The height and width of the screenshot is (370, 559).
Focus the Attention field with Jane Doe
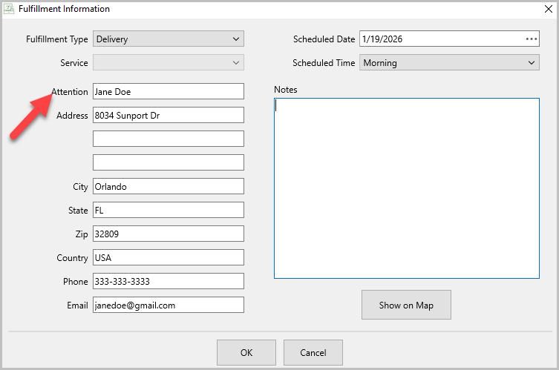point(169,91)
